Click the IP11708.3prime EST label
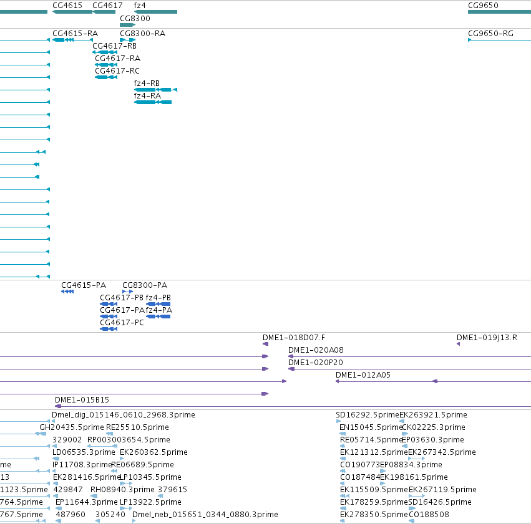Screen dimensions: 531x524 tap(82, 465)
